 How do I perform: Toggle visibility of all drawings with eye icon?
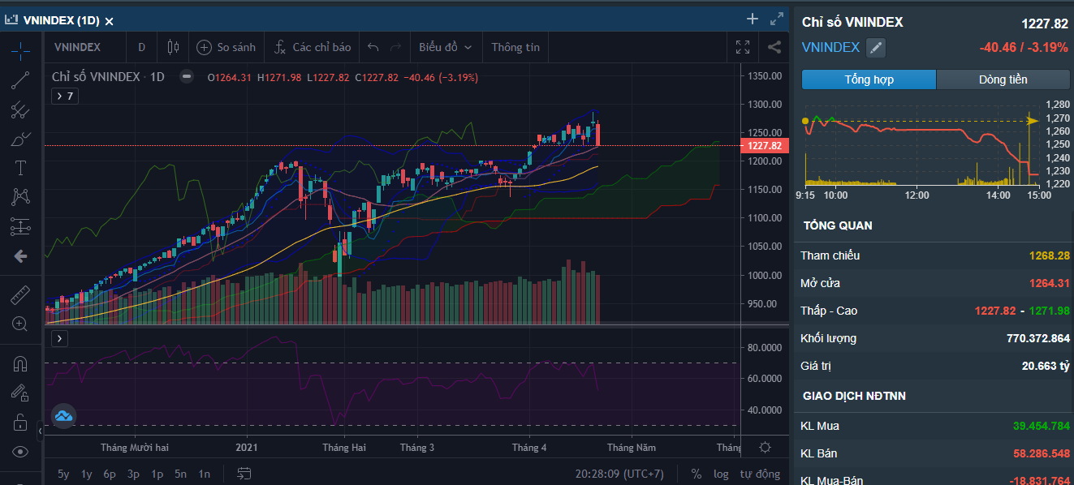point(20,452)
